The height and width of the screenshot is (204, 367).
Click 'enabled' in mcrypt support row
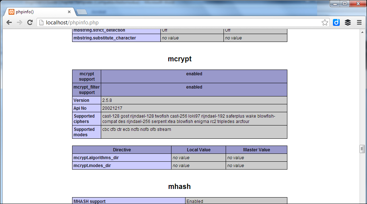(x=194, y=74)
